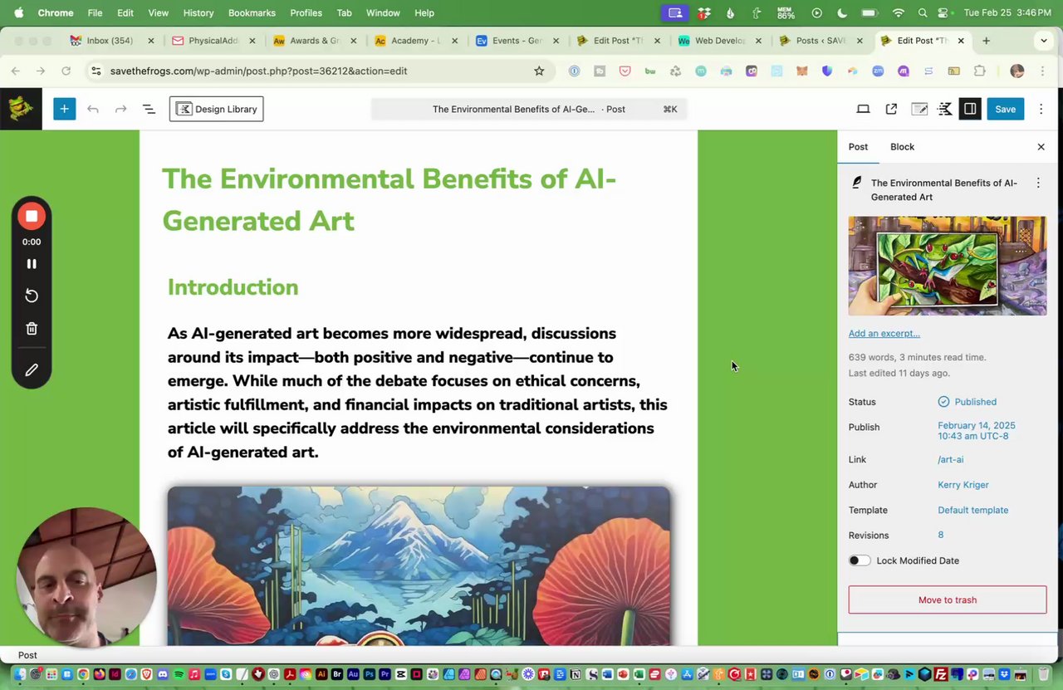Open the Chrome extensions puzzle menu

coord(980,71)
